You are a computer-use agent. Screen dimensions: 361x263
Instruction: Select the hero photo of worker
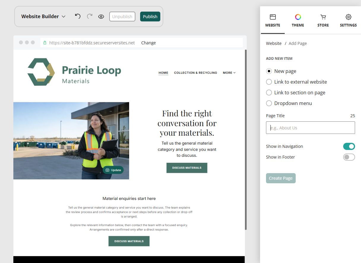point(71,141)
